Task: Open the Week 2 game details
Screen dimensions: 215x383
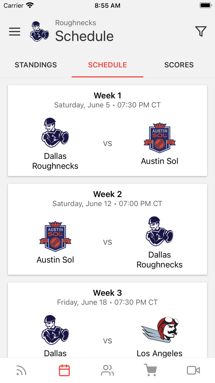Action: coord(107,229)
